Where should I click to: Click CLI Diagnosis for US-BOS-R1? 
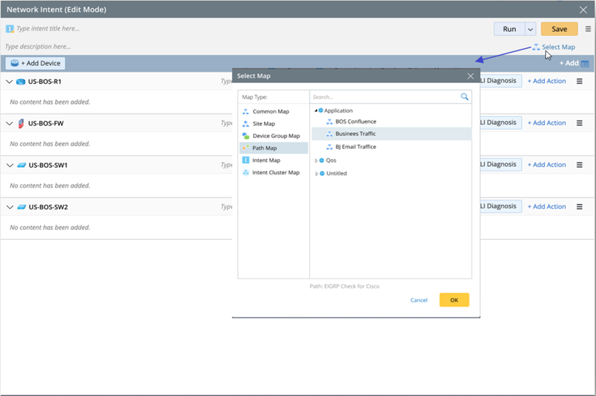coord(501,80)
